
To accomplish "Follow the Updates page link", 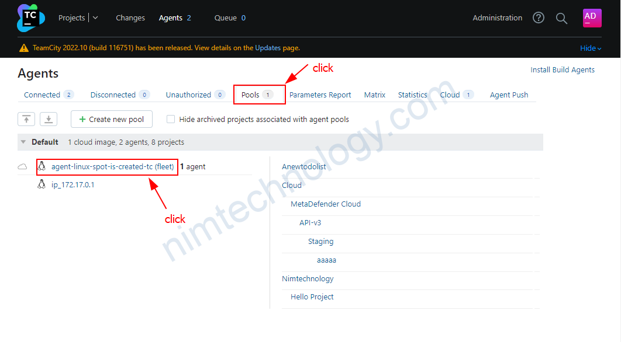I will click(268, 48).
